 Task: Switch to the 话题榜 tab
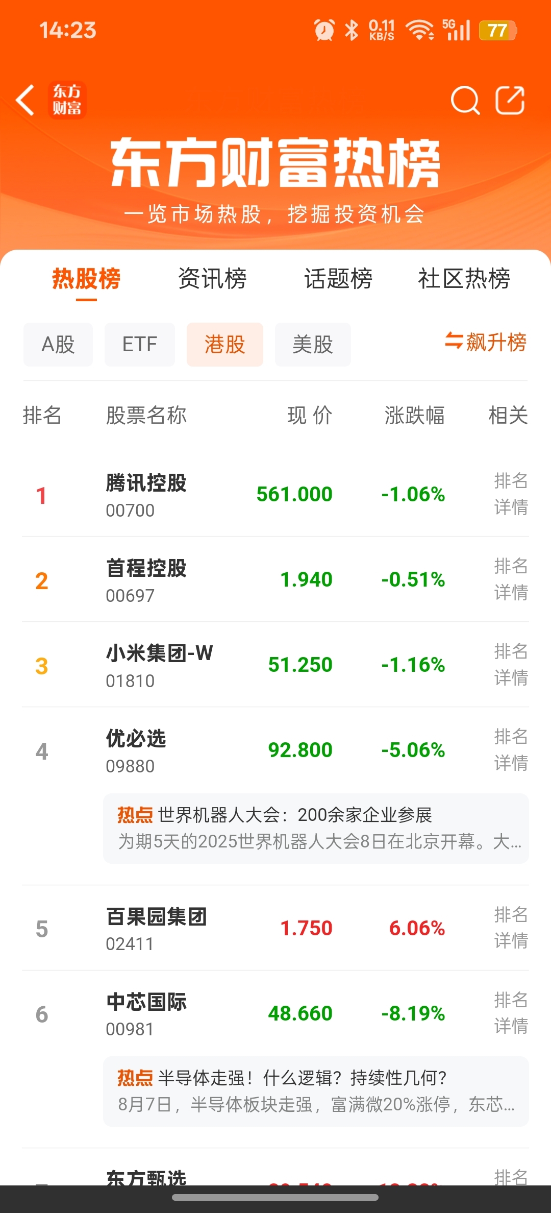tap(338, 279)
